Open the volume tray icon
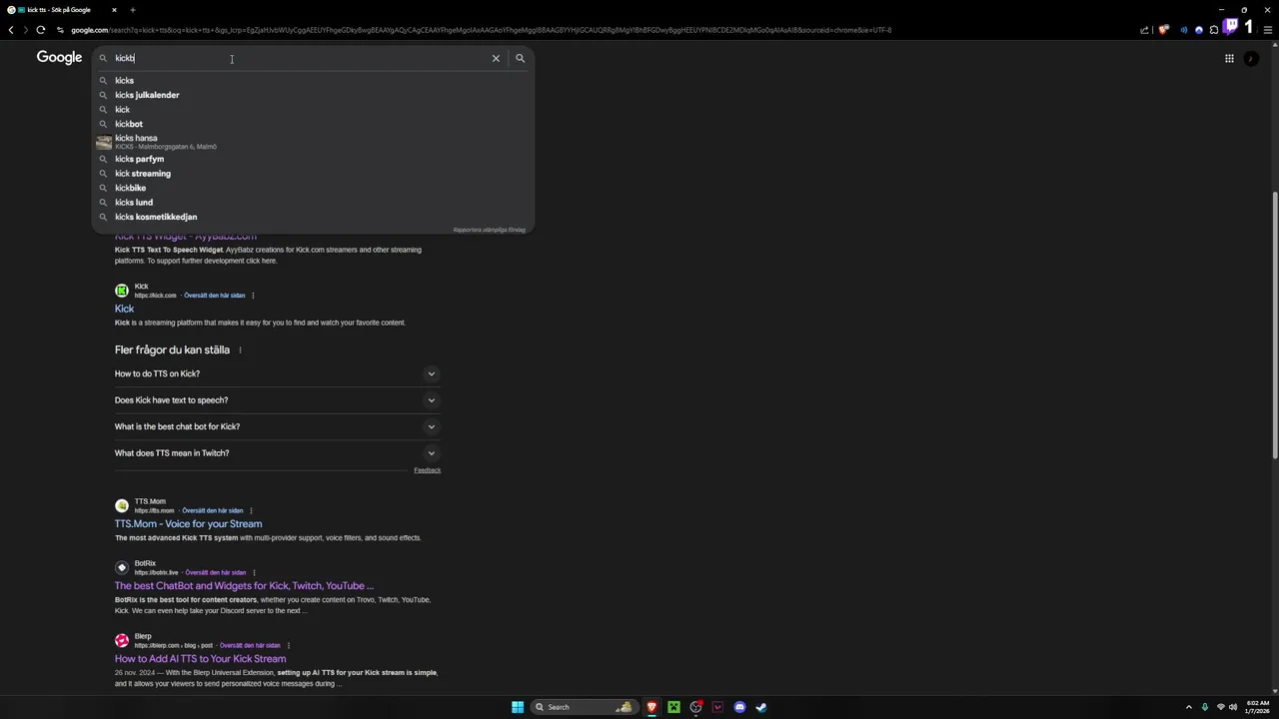Image resolution: width=1279 pixels, height=719 pixels. (1233, 707)
